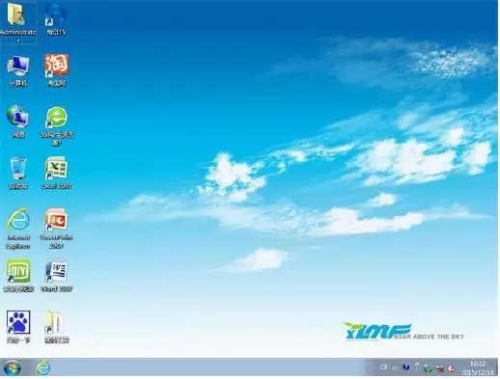
Task: Open the Windows Start menu orb
Action: click(12, 367)
